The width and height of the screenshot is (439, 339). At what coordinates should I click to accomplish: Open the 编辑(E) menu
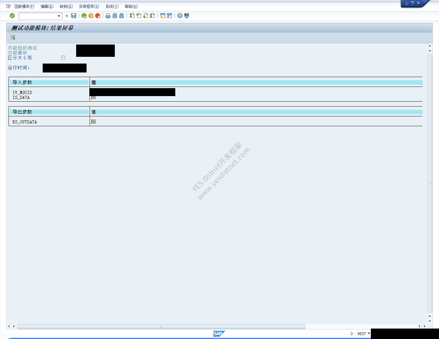tap(47, 6)
